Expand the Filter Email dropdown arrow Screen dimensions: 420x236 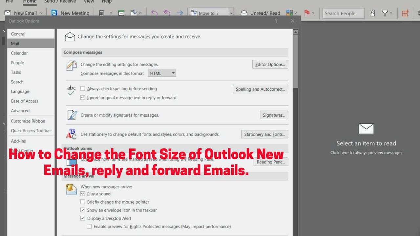[391, 13]
